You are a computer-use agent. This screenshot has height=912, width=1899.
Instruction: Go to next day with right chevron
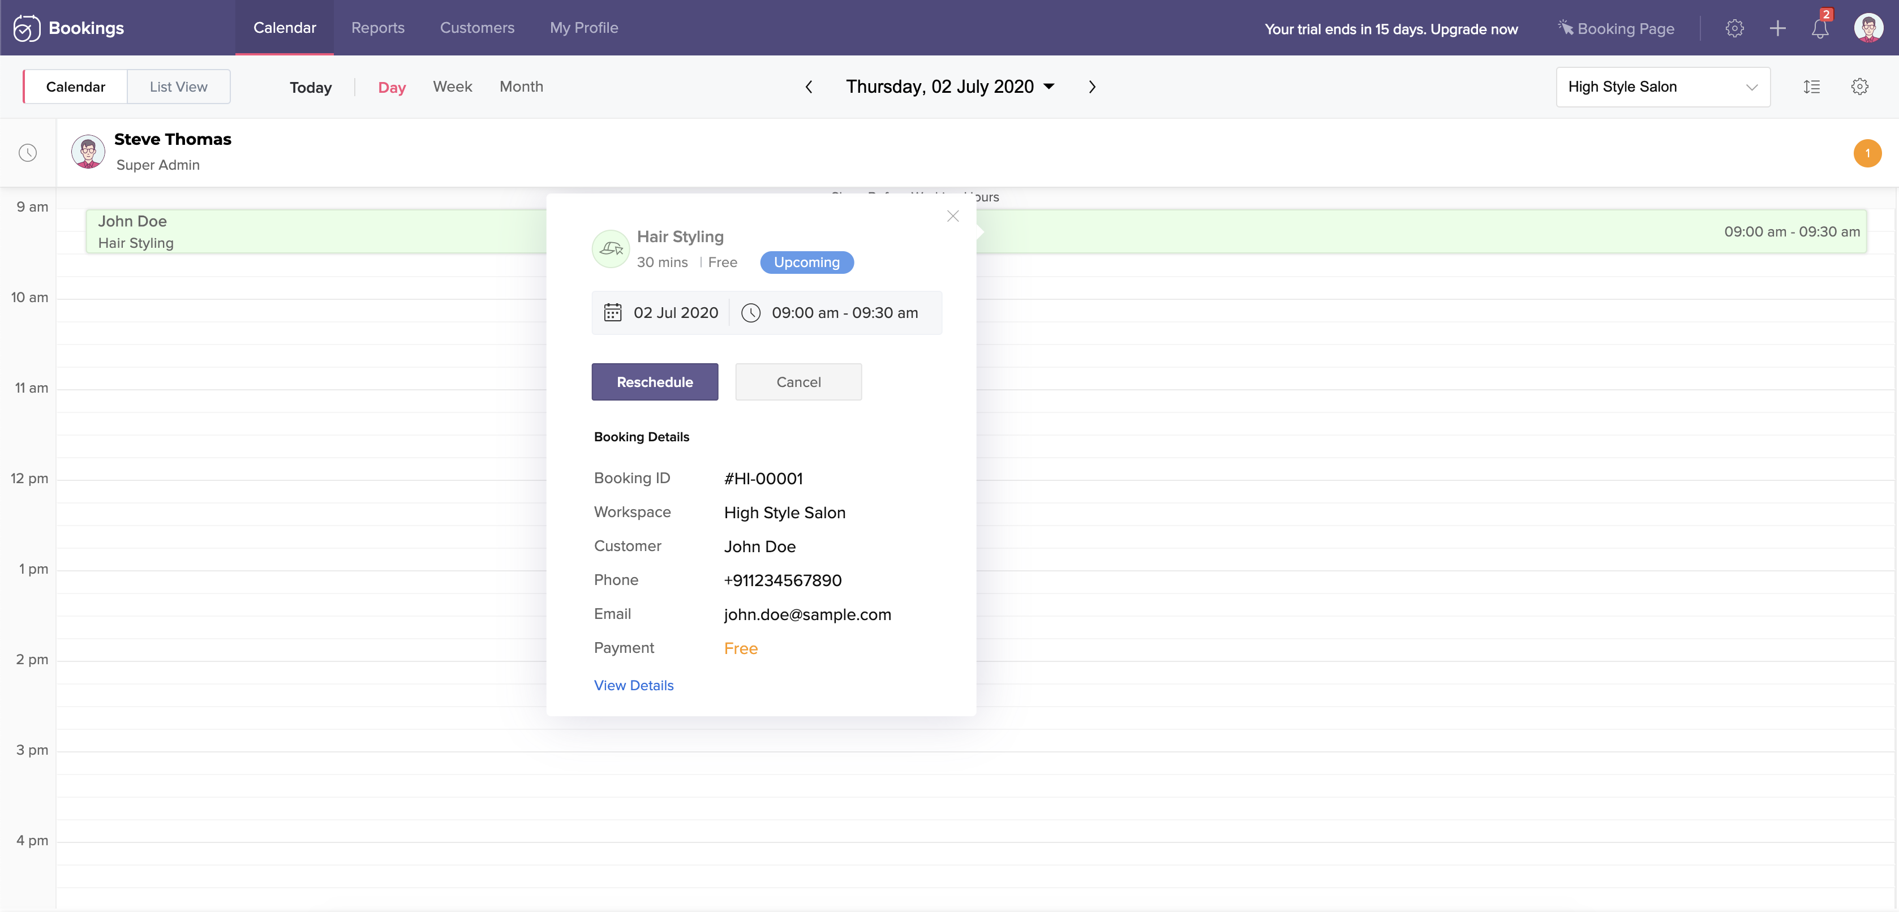pyautogui.click(x=1092, y=87)
